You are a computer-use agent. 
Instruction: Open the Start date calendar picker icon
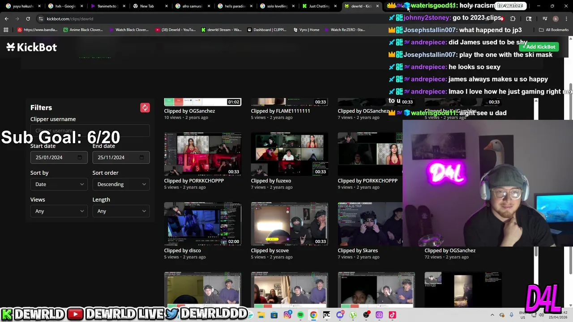80,157
